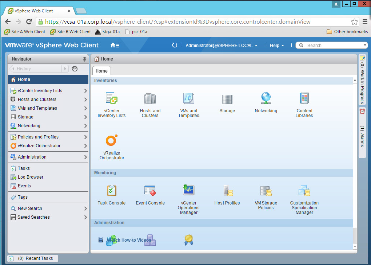Image resolution: width=371 pixels, height=265 pixels.
Task: Open the Networking globe icon in Inventories
Action: pyautogui.click(x=266, y=98)
